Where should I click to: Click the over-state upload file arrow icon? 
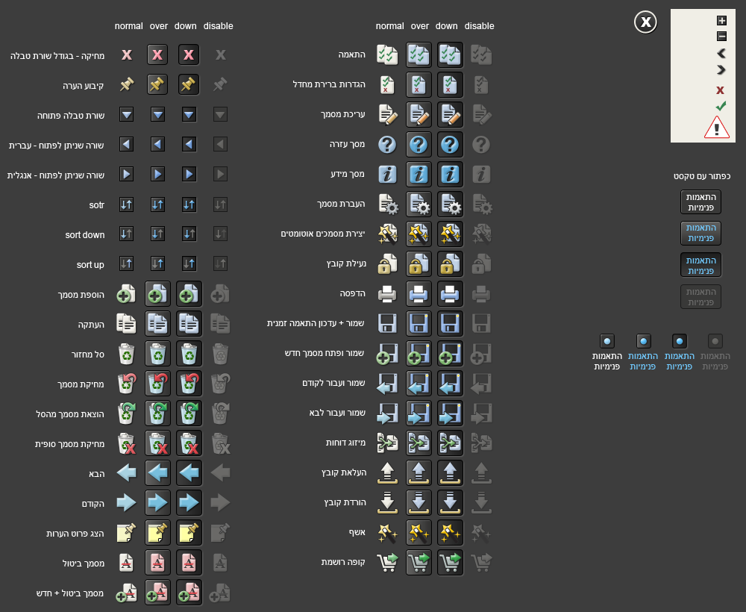(419, 473)
